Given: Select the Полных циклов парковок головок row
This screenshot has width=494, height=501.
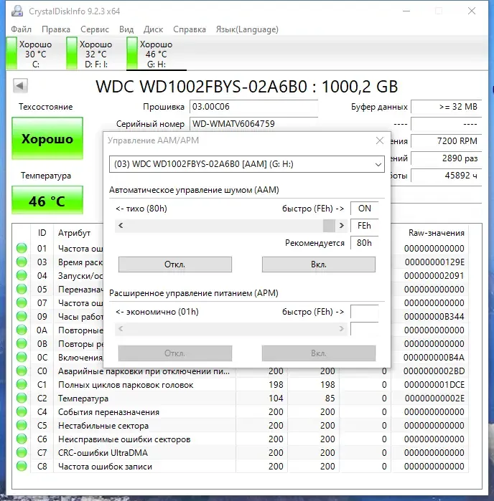Looking at the screenshot, I should pyautogui.click(x=242, y=385).
